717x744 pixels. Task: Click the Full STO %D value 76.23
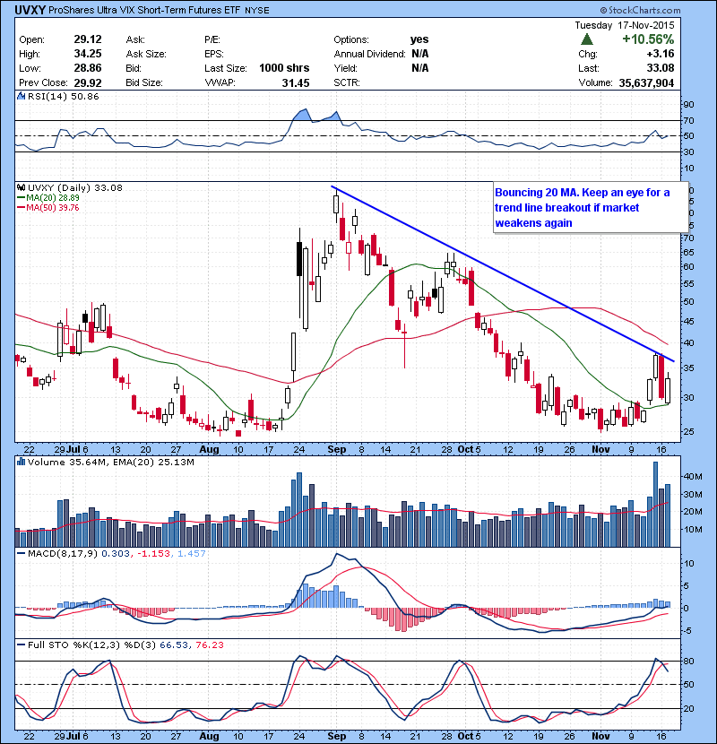pyautogui.click(x=209, y=645)
